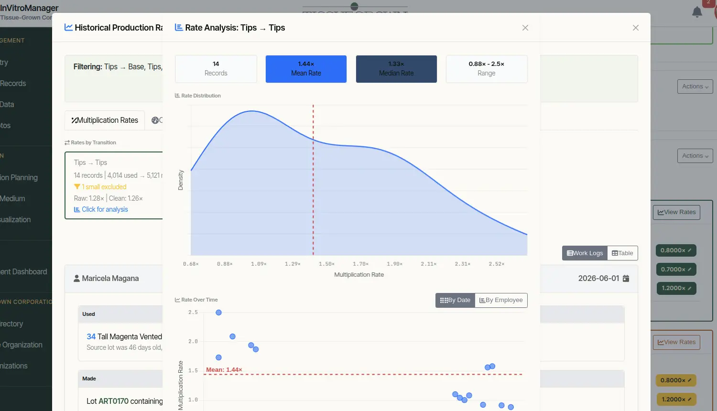717x411 pixels.
Task: Click the mean line marker in distribution chart
Action: (313, 180)
